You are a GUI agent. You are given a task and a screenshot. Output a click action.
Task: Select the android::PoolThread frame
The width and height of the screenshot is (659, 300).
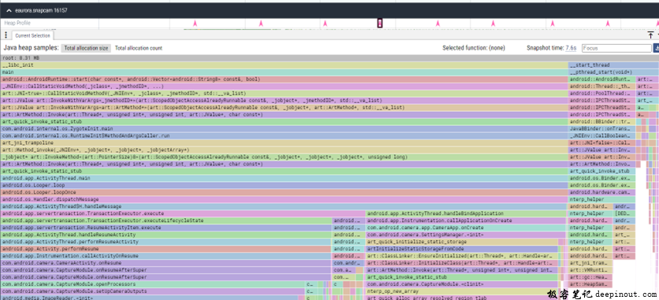[601, 94]
